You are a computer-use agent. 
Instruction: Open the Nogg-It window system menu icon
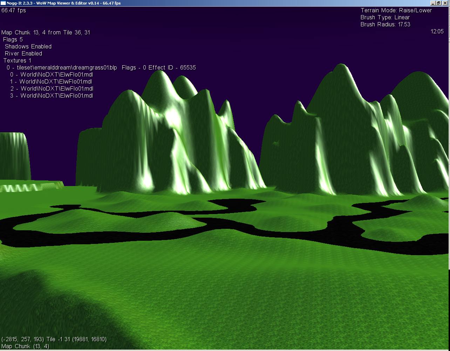click(3, 3)
